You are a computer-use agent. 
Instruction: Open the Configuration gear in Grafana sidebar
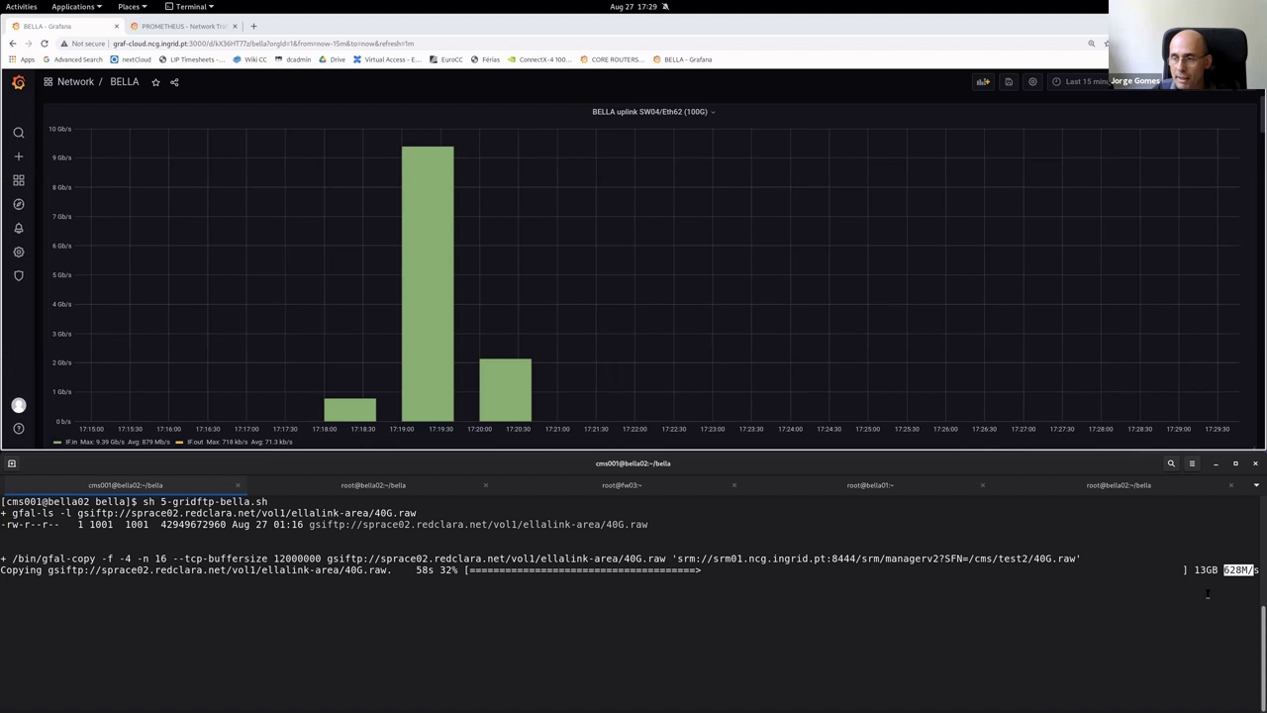click(x=18, y=252)
